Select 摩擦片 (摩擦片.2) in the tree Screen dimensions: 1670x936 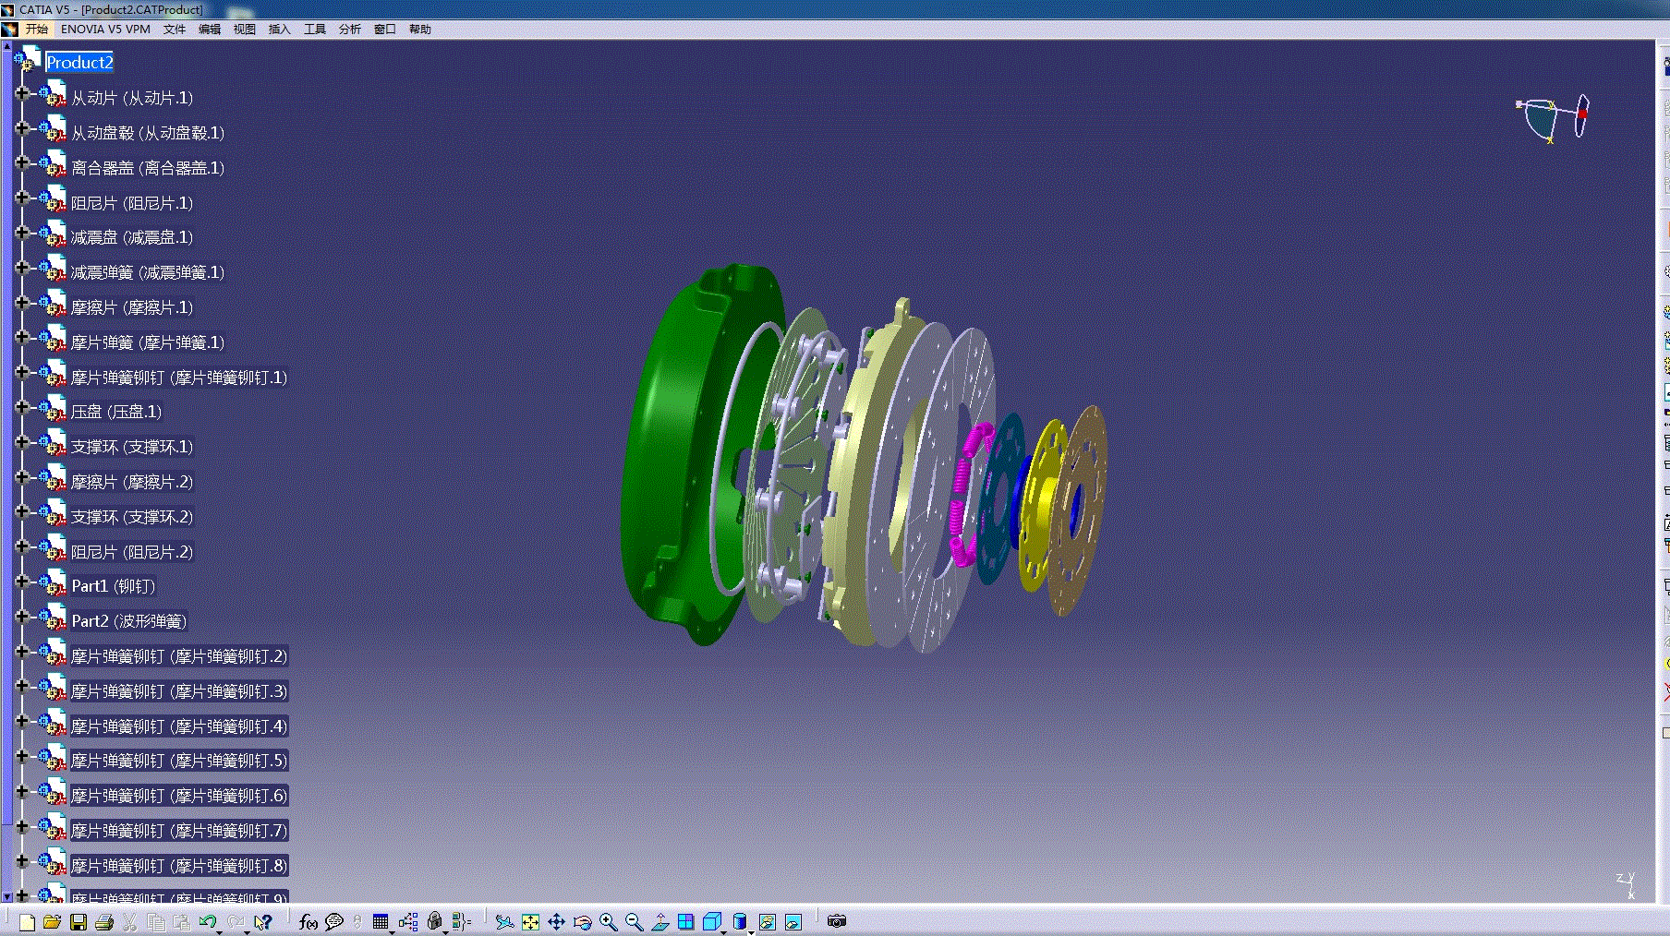(x=132, y=482)
